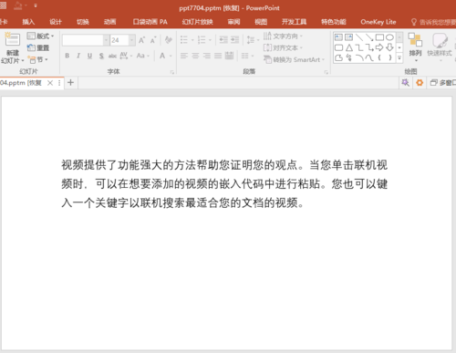
Task: Click the Bullets list icon
Action: click(184, 40)
